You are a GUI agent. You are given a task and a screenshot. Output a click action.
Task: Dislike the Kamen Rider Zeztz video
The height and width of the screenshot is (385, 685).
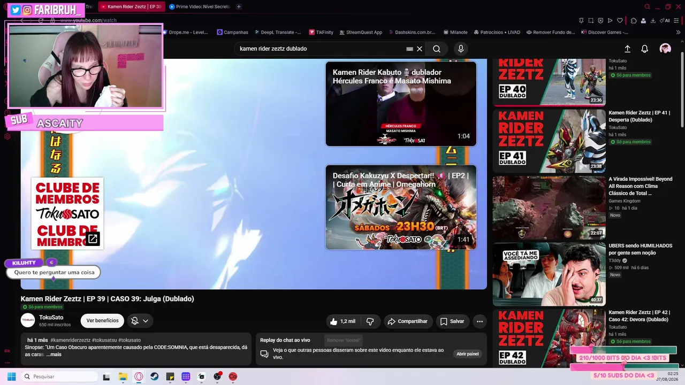[x=370, y=321]
